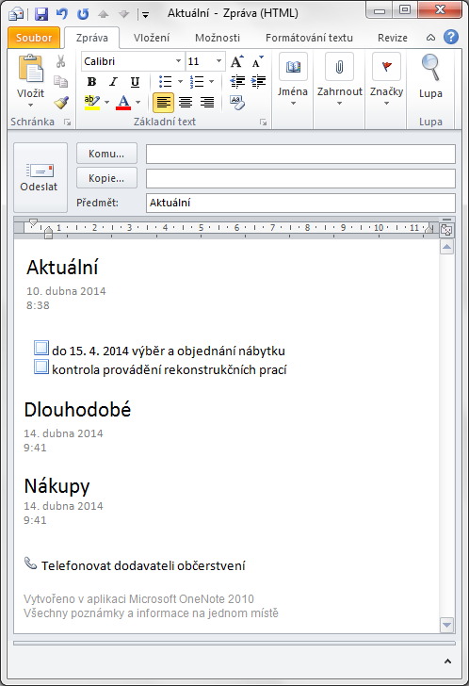
Task: Select center text alignment
Action: [x=186, y=103]
